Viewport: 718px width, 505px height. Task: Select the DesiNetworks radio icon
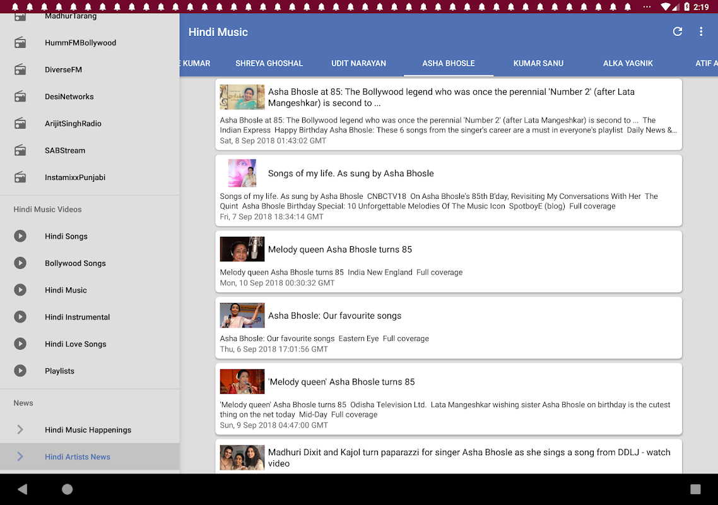[x=20, y=97]
